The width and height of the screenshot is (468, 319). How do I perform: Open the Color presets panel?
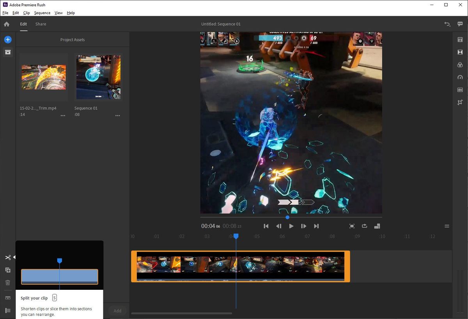point(460,65)
